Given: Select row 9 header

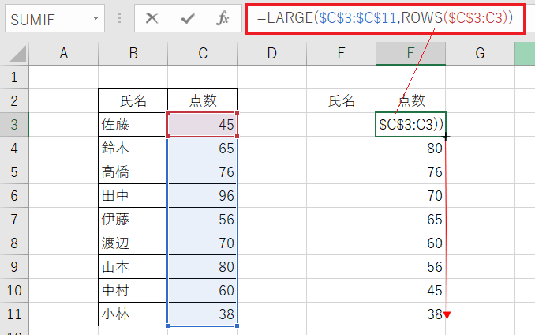Looking at the screenshot, I should click(14, 267).
